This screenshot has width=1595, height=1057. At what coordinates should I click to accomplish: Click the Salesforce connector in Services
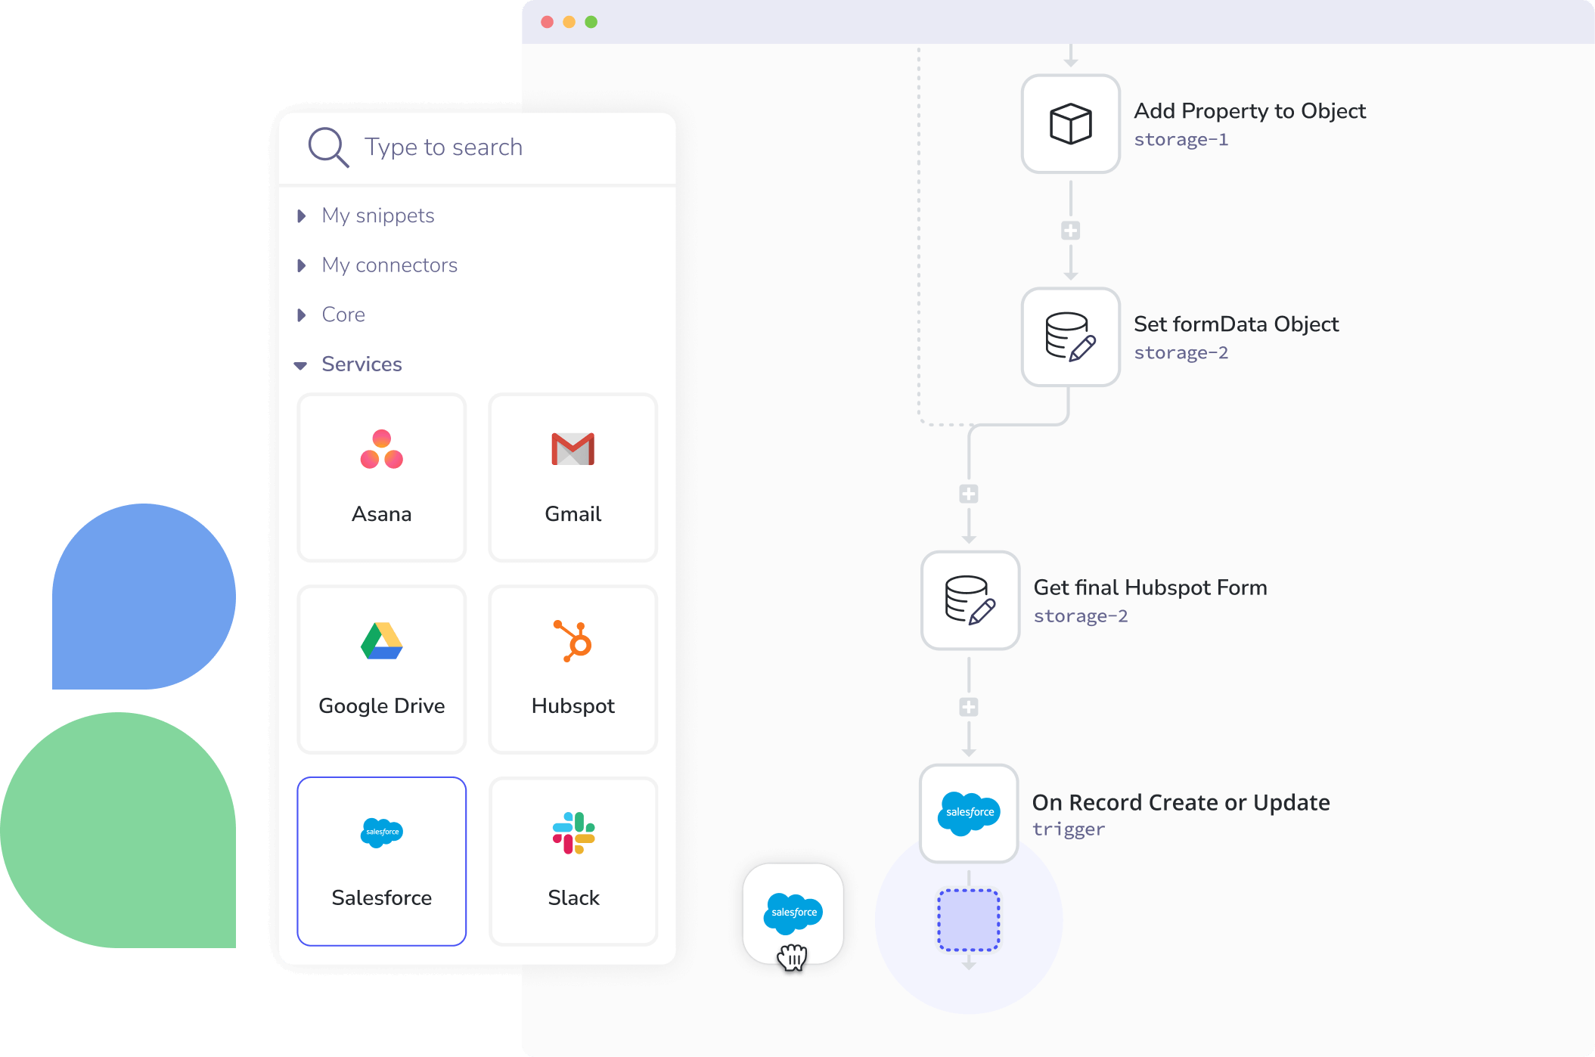coord(381,861)
